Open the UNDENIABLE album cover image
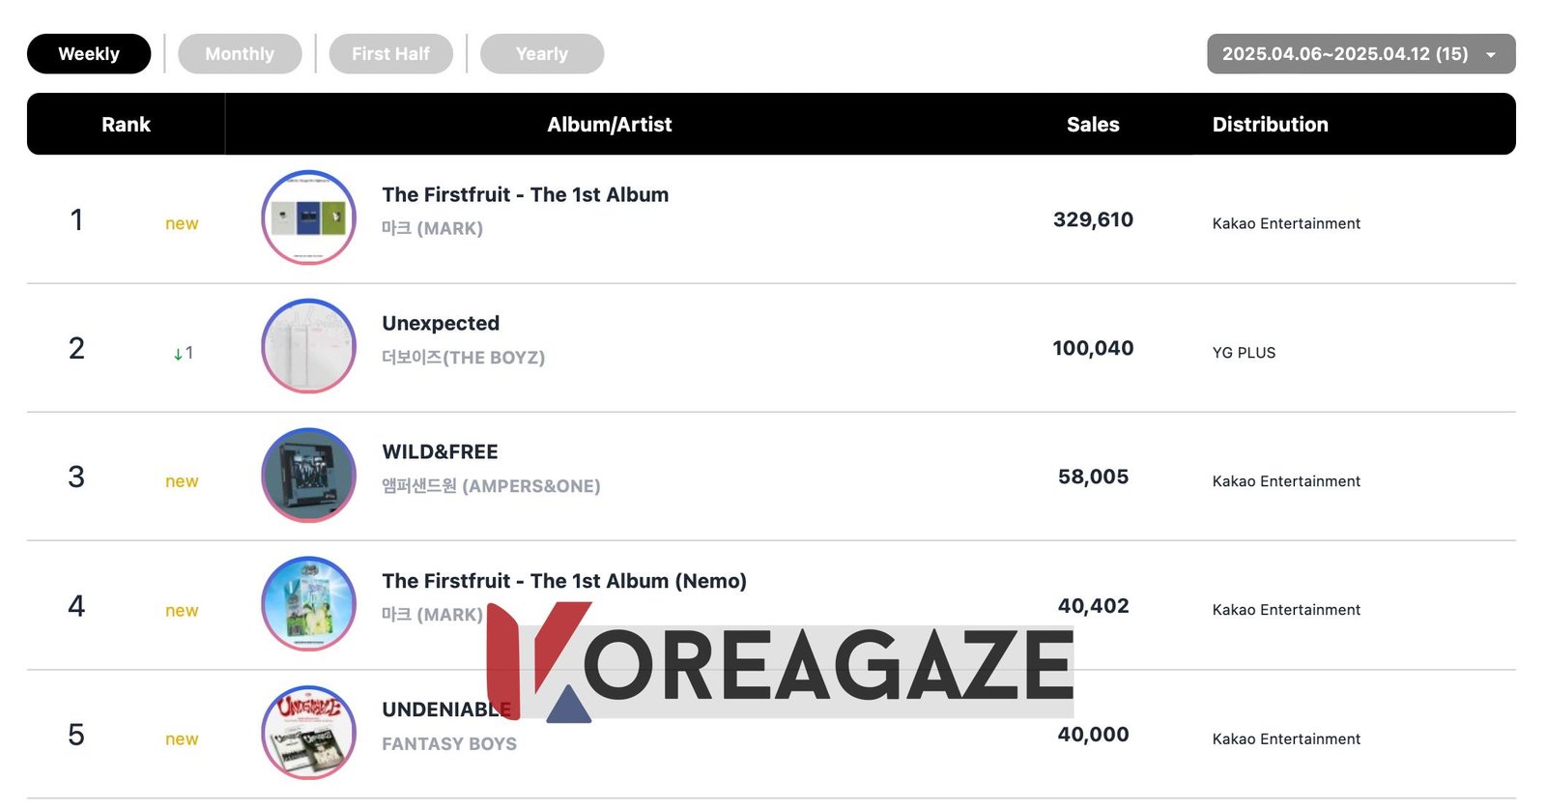This screenshot has height=810, width=1546. (308, 733)
